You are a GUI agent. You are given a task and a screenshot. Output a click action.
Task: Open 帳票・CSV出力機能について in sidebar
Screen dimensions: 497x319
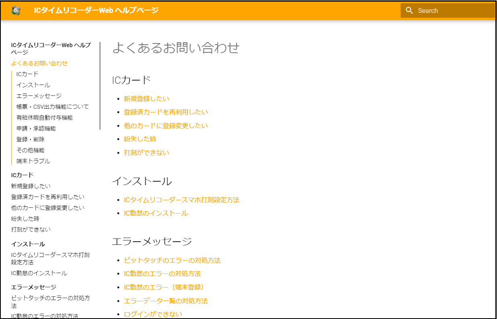click(x=53, y=107)
